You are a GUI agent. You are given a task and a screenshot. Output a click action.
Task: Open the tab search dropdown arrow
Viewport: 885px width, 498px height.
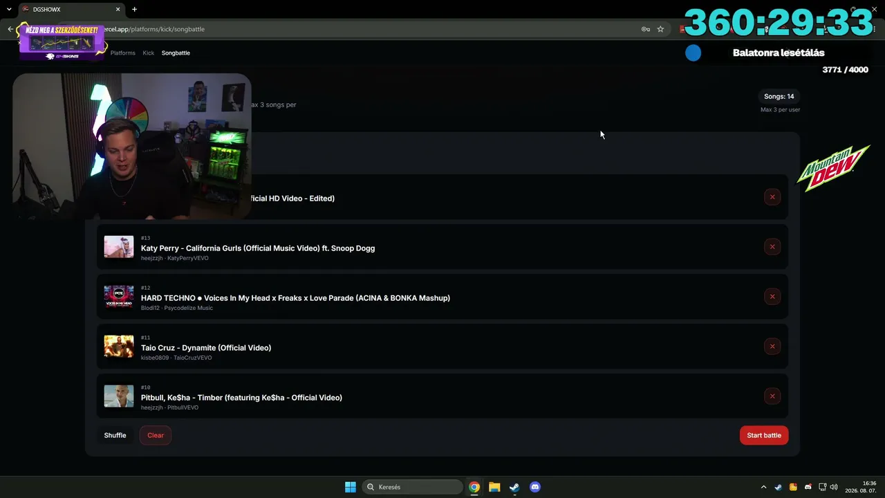(x=9, y=9)
